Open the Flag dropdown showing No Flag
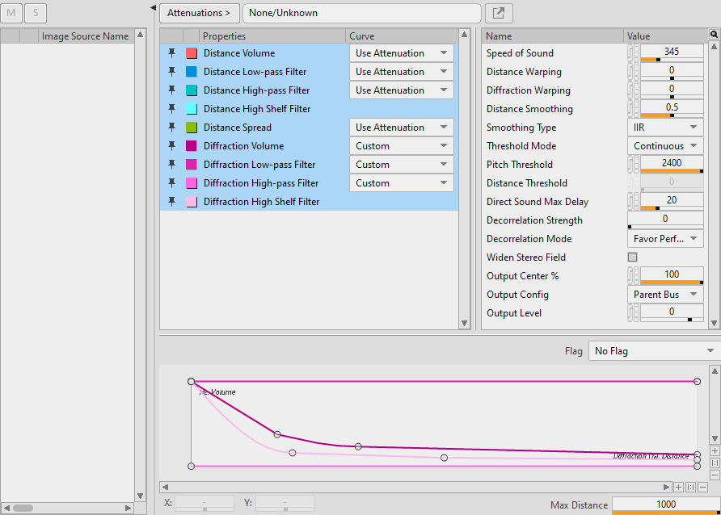Viewport: 721px width, 515px height. pyautogui.click(x=654, y=351)
